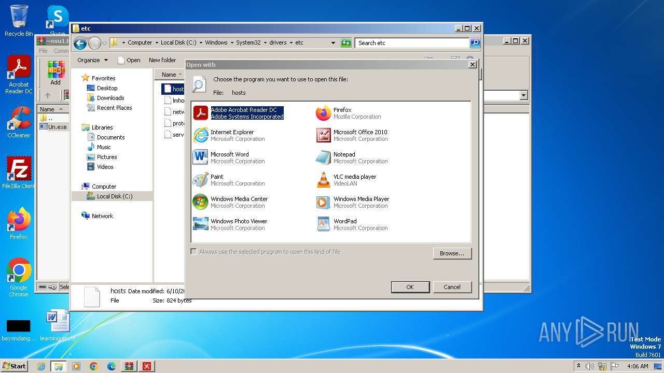Show hidden tray icons arrow
The height and width of the screenshot is (373, 664).
pyautogui.click(x=578, y=366)
